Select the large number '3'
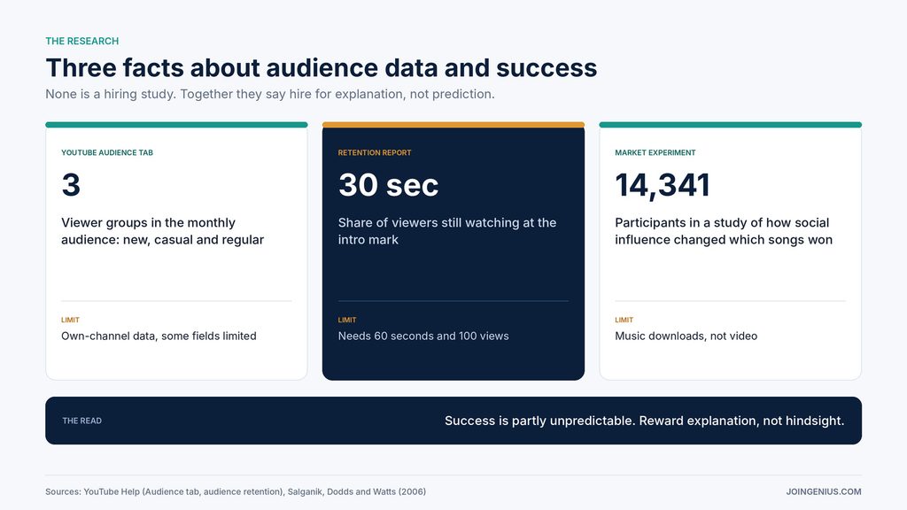Image resolution: width=907 pixels, height=510 pixels. 71,185
